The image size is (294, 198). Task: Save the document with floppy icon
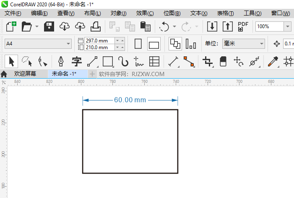49,26
